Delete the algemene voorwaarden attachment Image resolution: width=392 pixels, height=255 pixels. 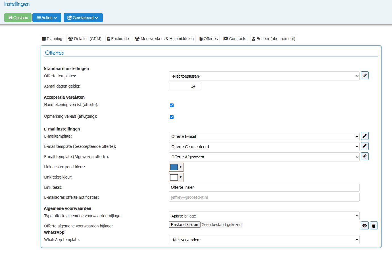point(374,226)
